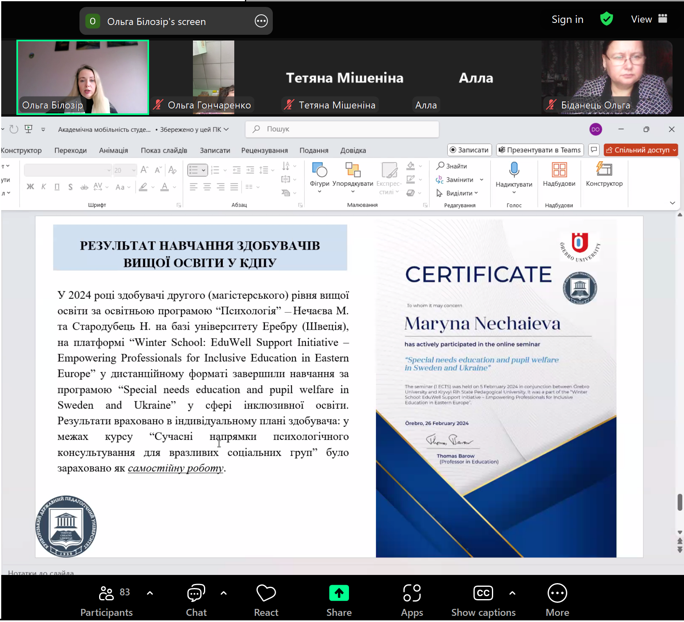Click the green Share screen icon
Viewport: 684px width, 622px height.
coord(339,593)
